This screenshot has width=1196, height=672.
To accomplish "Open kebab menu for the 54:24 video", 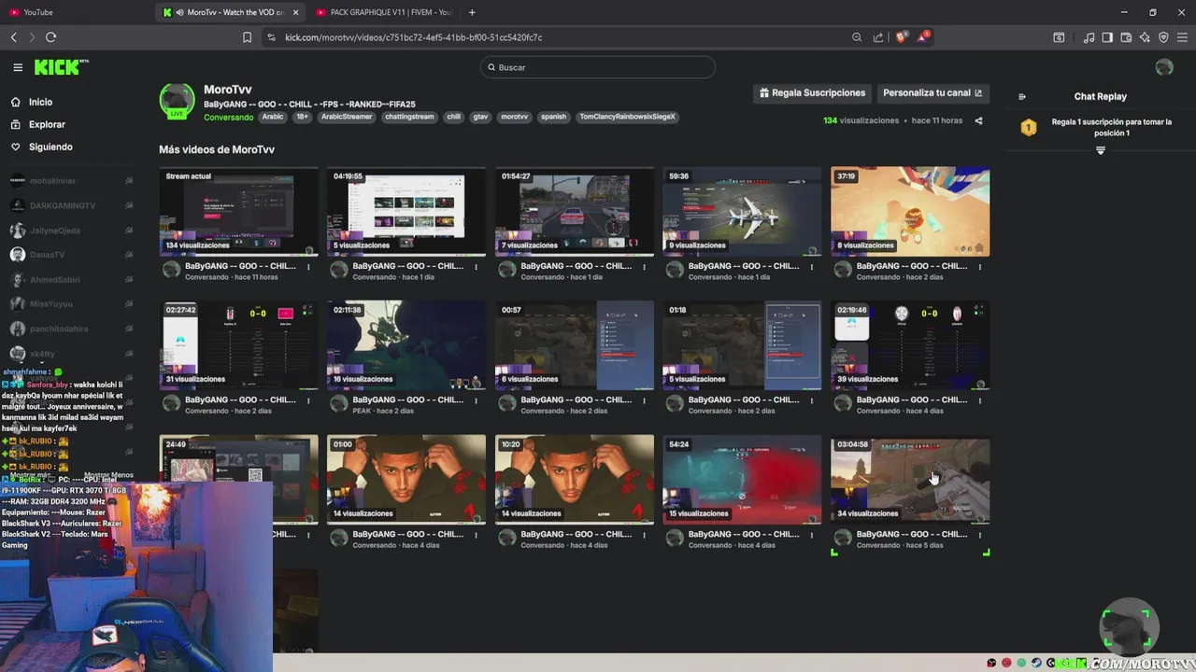I will coord(811,535).
